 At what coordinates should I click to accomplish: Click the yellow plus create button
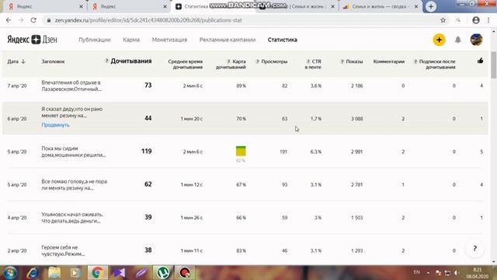click(439, 40)
